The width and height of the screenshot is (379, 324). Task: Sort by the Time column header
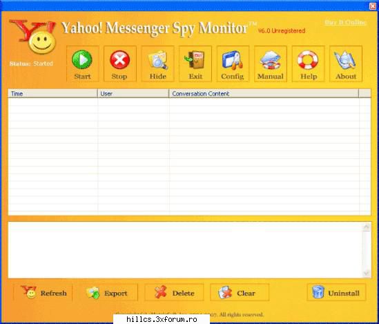[x=52, y=93]
